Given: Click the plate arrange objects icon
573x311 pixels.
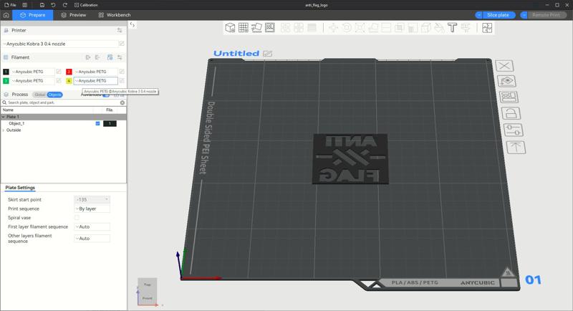Looking at the screenshot, I should [x=509, y=97].
